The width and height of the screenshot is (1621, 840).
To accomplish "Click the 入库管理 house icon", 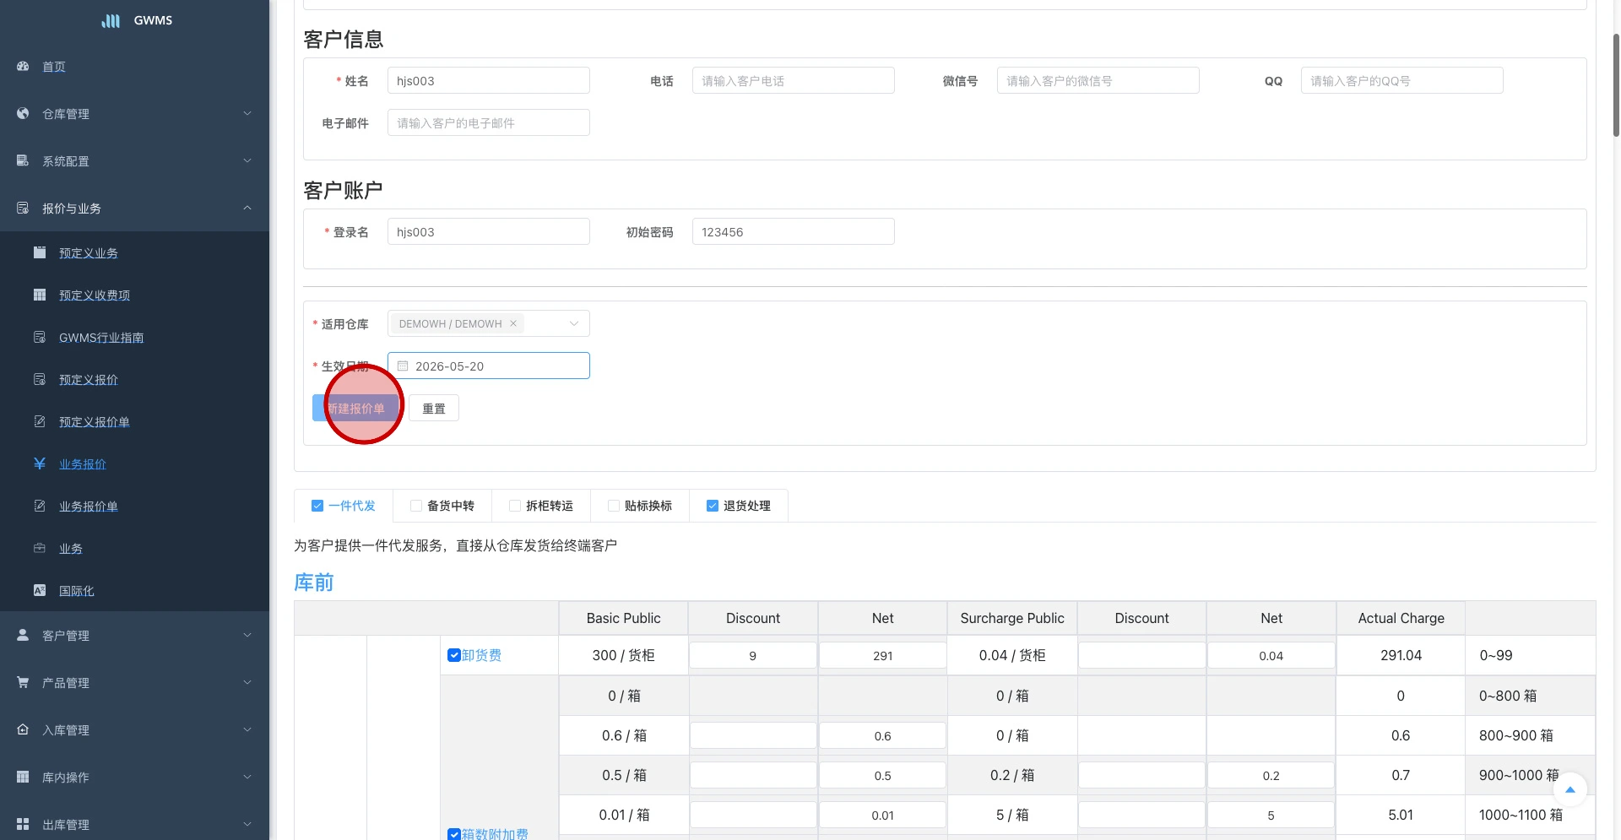I will click(23, 729).
